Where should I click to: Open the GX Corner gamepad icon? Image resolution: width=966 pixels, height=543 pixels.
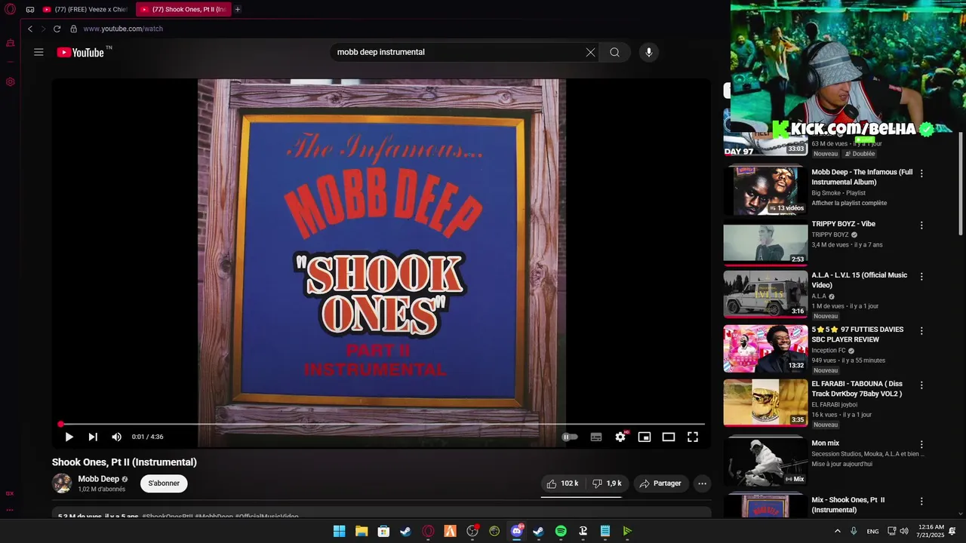click(30, 9)
